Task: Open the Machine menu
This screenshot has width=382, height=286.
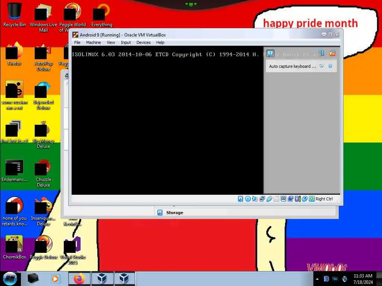Action: (x=93, y=42)
